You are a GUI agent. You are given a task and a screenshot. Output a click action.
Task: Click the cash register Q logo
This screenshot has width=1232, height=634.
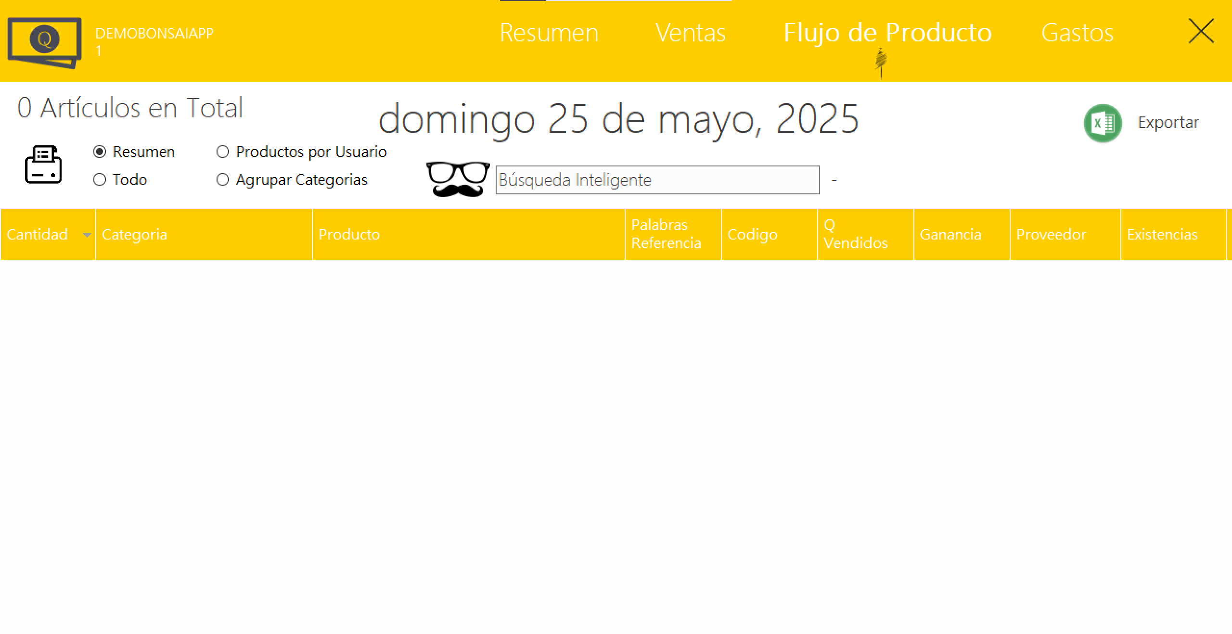[x=44, y=42]
